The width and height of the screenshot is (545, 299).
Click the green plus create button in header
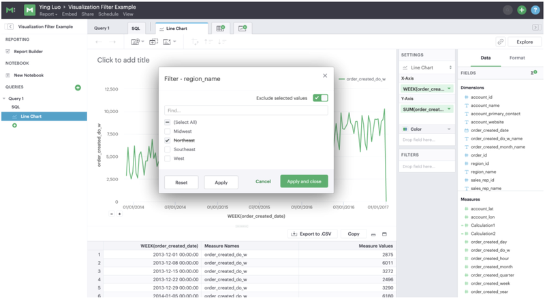pos(521,10)
